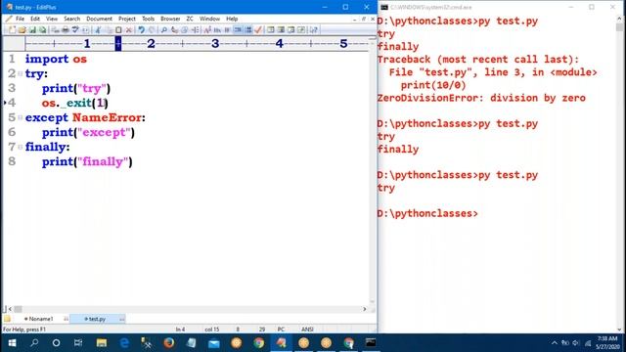Collapse the finally block fold marker
626x352 pixels.
tap(20, 147)
